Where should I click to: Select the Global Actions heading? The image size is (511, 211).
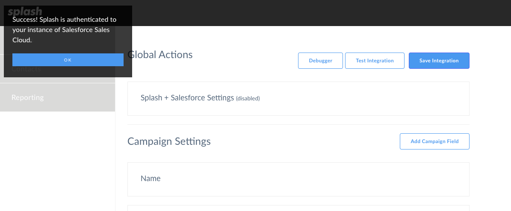click(x=160, y=54)
